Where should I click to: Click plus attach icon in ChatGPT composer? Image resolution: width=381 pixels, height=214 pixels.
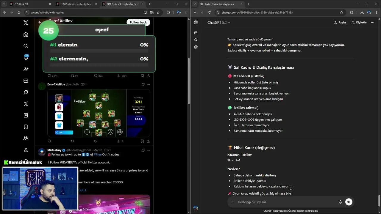point(233,202)
